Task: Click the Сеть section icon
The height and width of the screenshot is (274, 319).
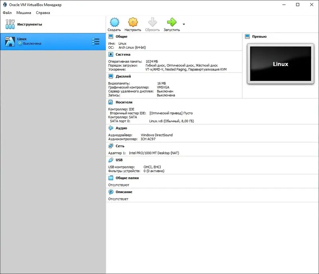Action: [111, 146]
